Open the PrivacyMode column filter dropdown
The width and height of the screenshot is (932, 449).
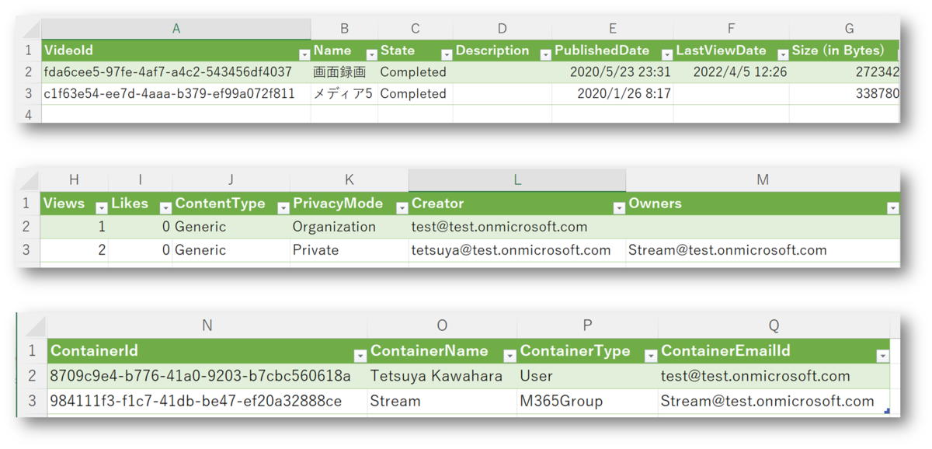pyautogui.click(x=402, y=208)
